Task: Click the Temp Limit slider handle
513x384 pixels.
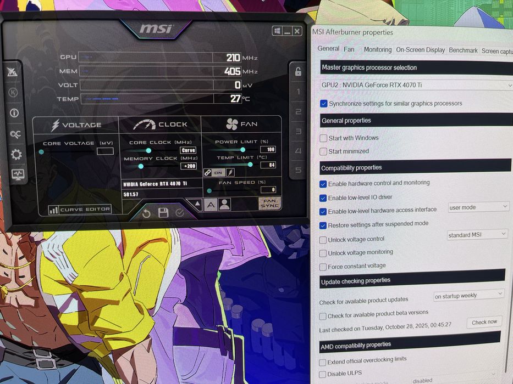Action: [250, 165]
